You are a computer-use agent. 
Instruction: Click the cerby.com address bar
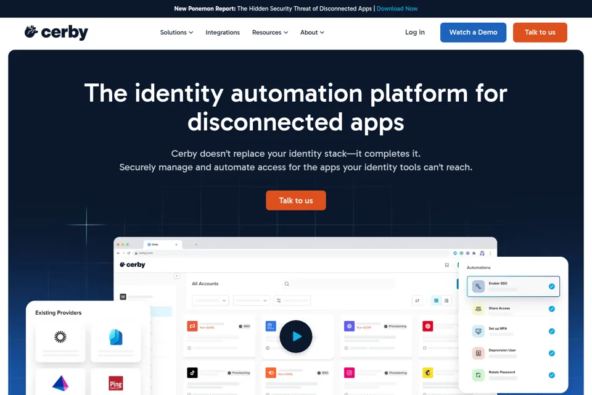click(x=290, y=253)
